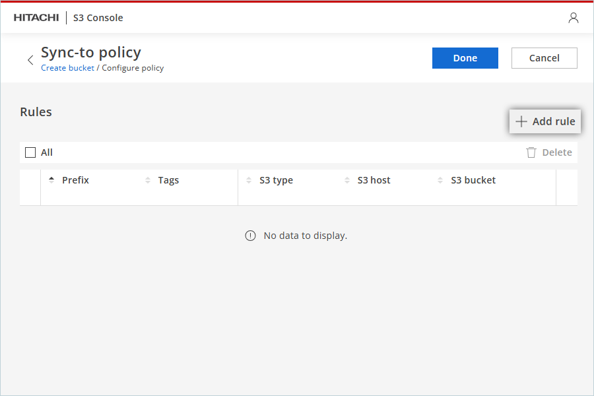
Task: Sort by the Prefix column arrow
Action: click(x=51, y=180)
